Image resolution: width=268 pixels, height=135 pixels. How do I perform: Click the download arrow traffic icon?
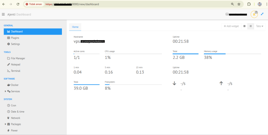[174, 83]
